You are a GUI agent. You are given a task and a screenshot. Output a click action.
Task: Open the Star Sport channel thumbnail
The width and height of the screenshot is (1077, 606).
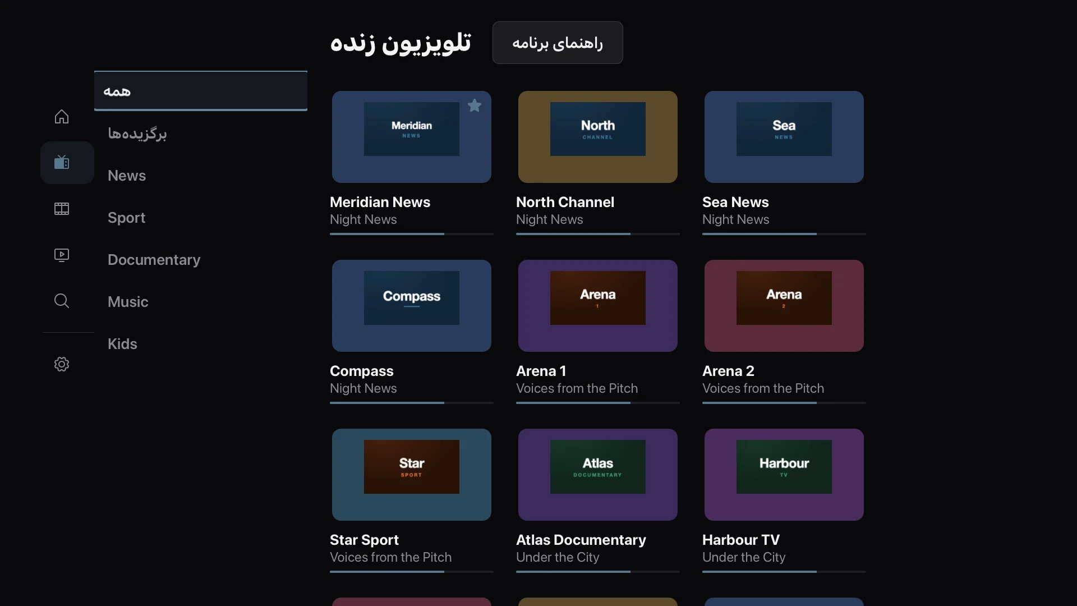point(412,475)
